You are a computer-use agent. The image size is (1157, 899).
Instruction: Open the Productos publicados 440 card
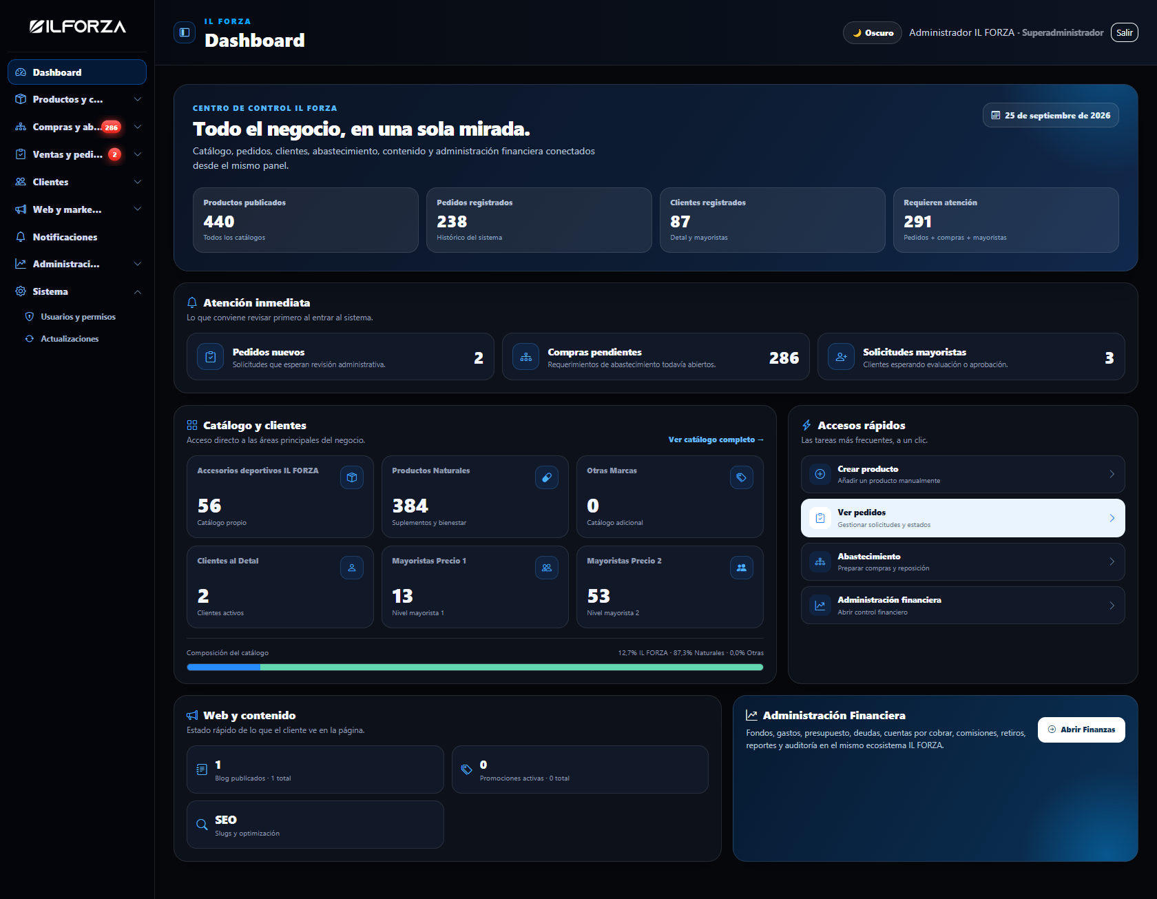click(306, 220)
